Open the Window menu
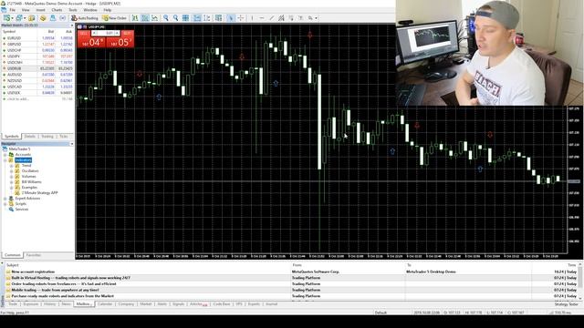584x328 pixels. click(90, 10)
